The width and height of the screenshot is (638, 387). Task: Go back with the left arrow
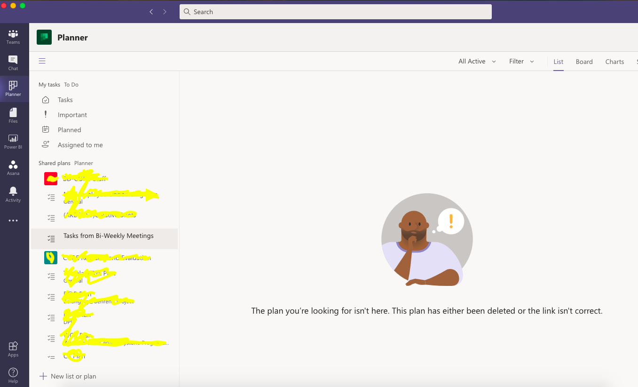coord(151,12)
